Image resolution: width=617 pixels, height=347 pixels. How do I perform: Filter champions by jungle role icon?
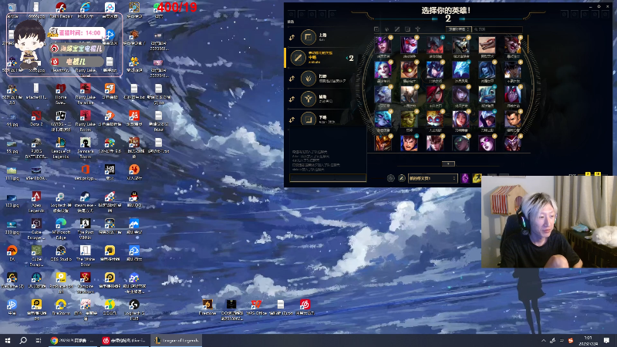(387, 29)
